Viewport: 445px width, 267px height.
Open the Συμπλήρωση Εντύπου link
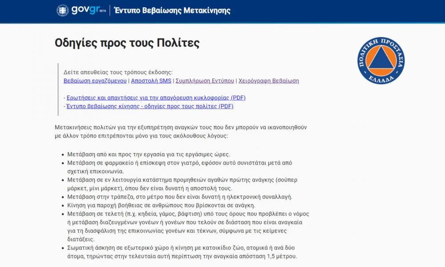(205, 81)
